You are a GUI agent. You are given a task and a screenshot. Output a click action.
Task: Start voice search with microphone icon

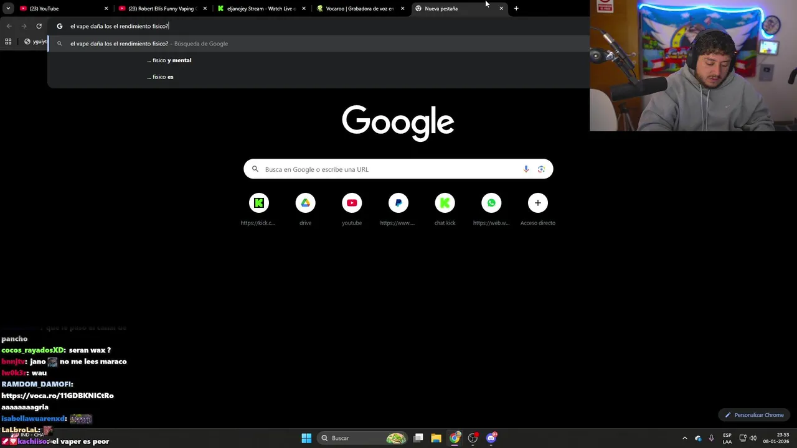pos(526,169)
